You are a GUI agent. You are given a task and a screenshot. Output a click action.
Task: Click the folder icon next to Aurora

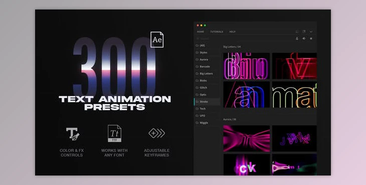(x=197, y=59)
